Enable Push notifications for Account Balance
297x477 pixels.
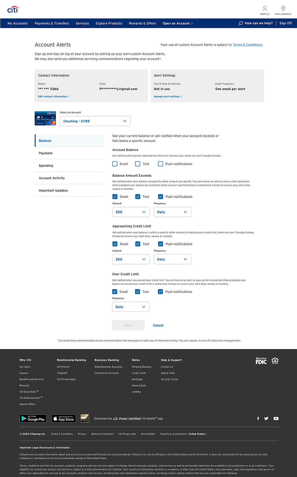[160, 164]
